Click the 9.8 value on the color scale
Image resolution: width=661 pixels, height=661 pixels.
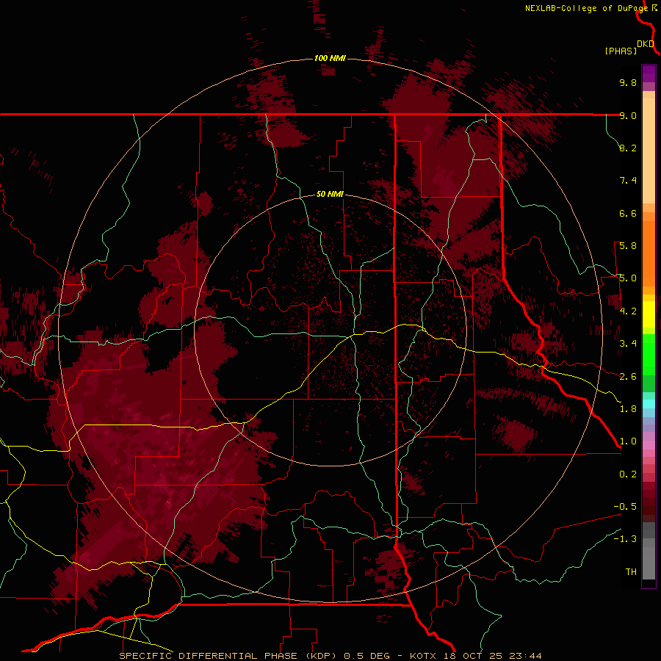pos(628,82)
